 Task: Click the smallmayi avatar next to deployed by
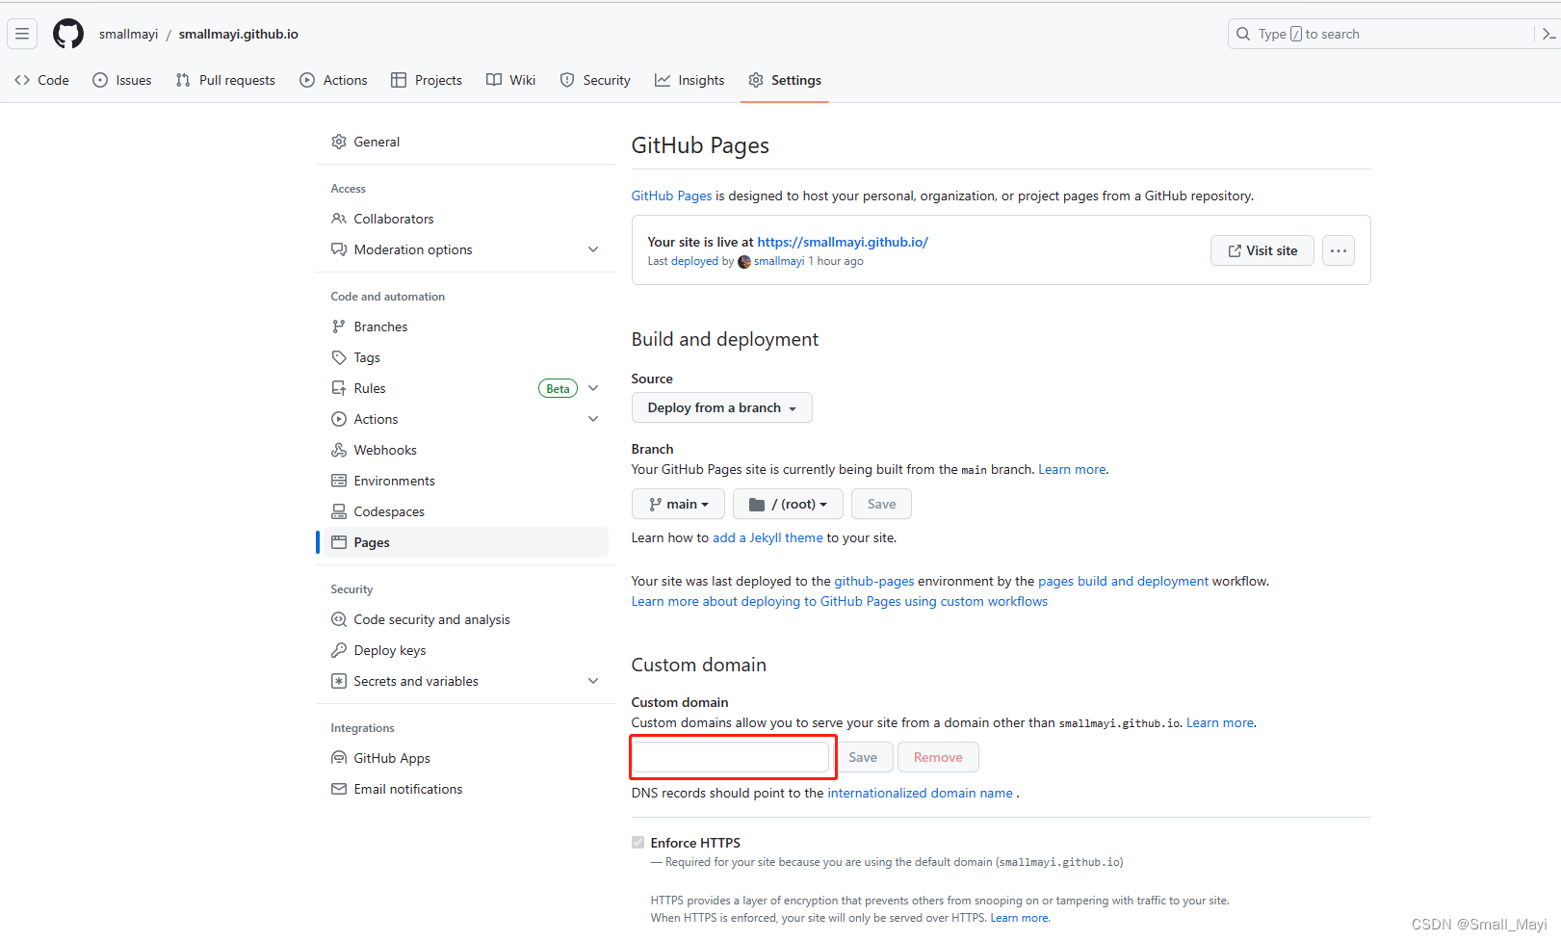pos(744,261)
